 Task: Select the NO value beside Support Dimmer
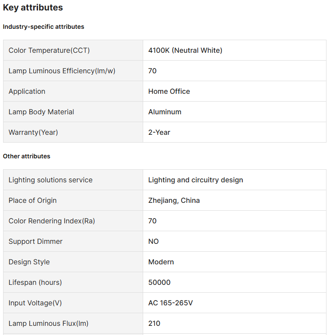coord(154,242)
